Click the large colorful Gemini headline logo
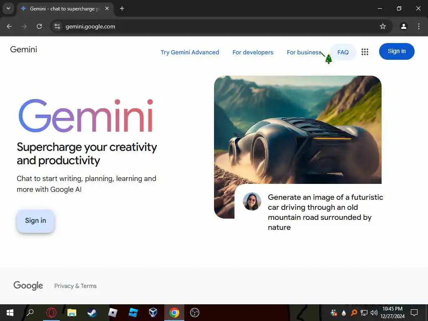Screen dimensions: 428x321 (x=86, y=116)
